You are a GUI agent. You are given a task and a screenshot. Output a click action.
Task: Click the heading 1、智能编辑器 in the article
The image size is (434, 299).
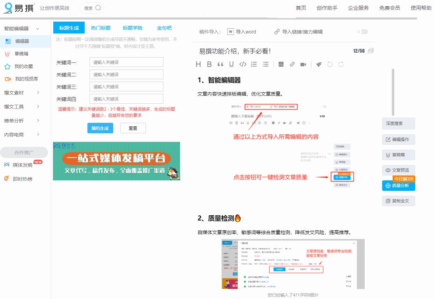(x=219, y=80)
